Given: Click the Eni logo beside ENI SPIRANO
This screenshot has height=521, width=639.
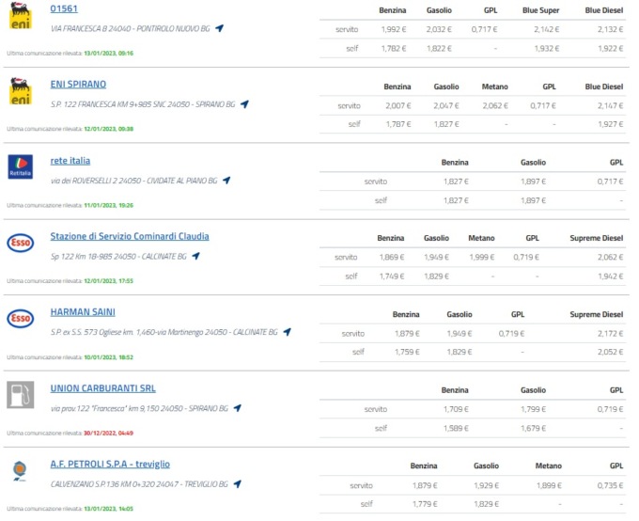Looking at the screenshot, I should tap(20, 91).
